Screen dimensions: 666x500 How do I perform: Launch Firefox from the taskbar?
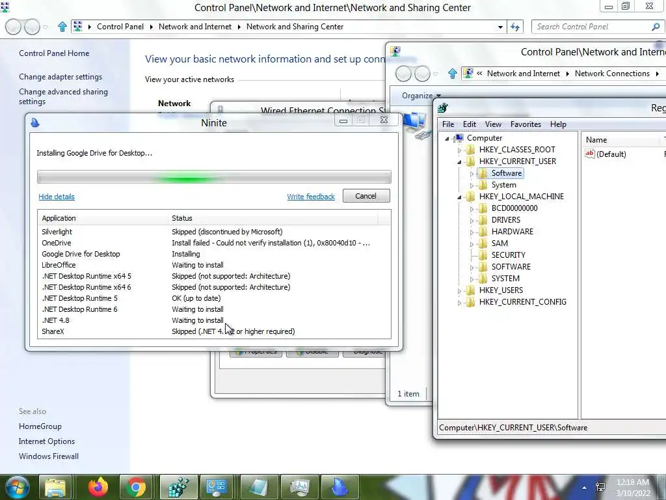[98, 487]
